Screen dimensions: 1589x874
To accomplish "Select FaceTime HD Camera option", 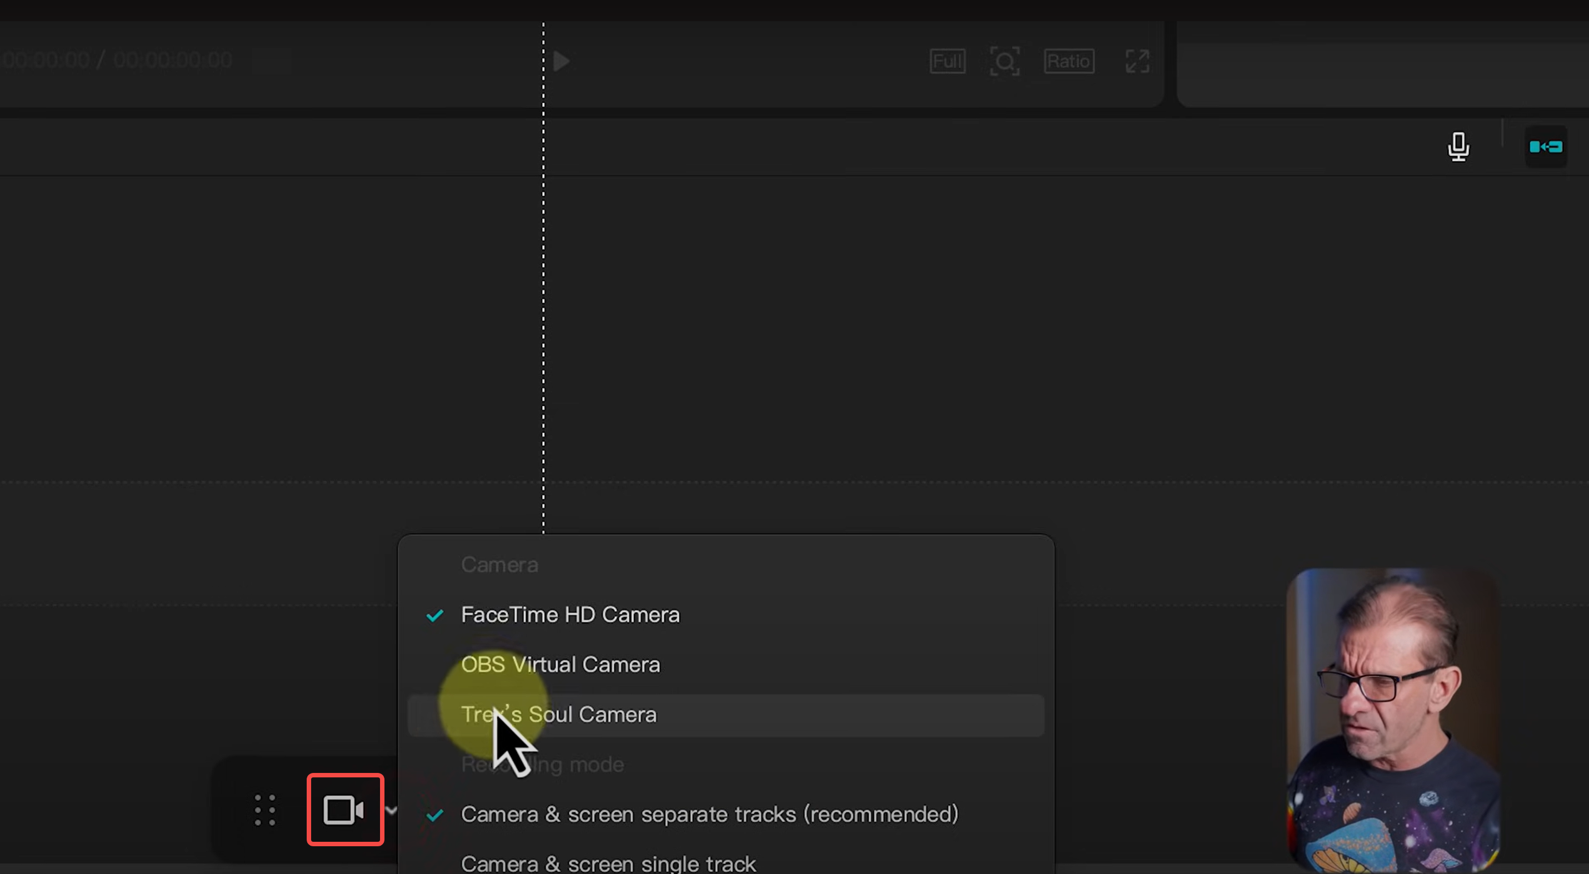I will click(570, 615).
